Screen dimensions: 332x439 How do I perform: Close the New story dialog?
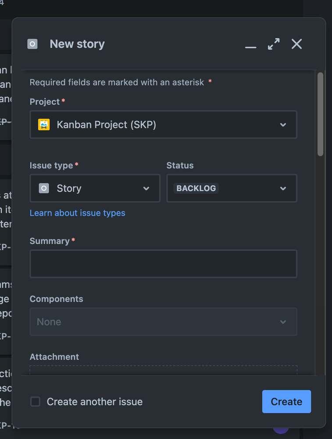[297, 44]
